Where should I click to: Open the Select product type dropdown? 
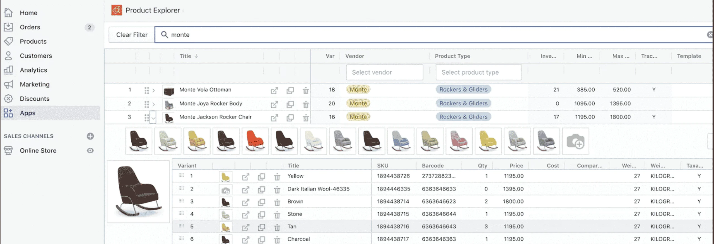tap(479, 72)
